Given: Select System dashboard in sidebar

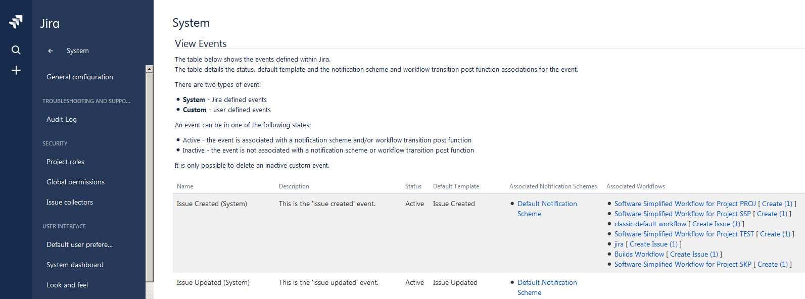Looking at the screenshot, I should (x=75, y=265).
